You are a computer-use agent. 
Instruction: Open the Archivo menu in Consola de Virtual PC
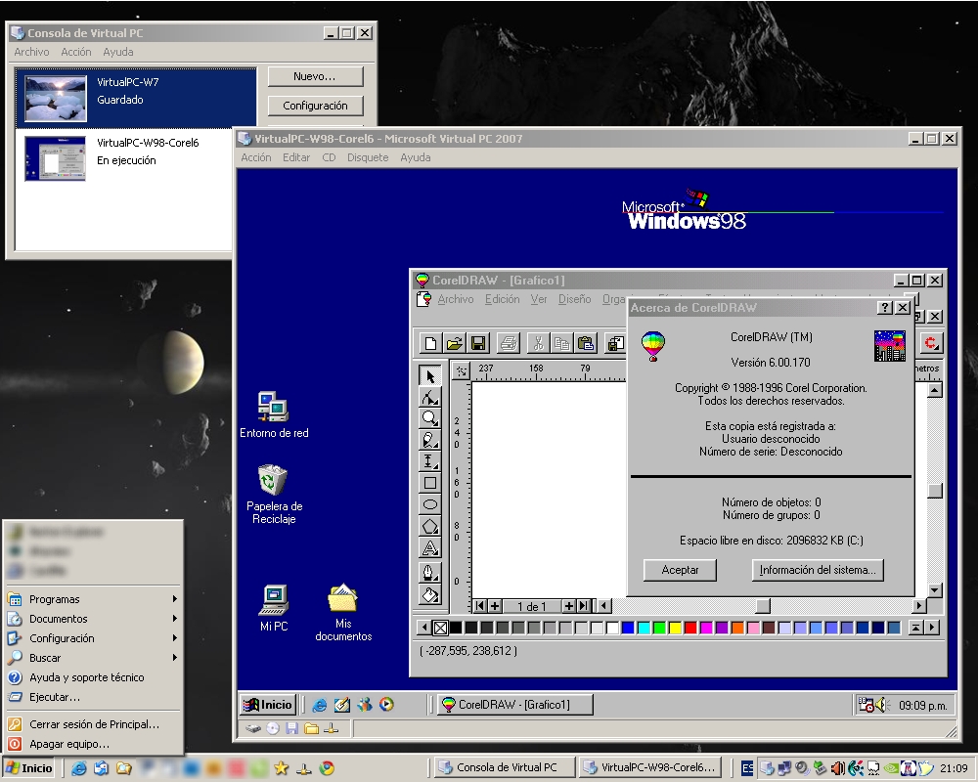click(x=31, y=52)
